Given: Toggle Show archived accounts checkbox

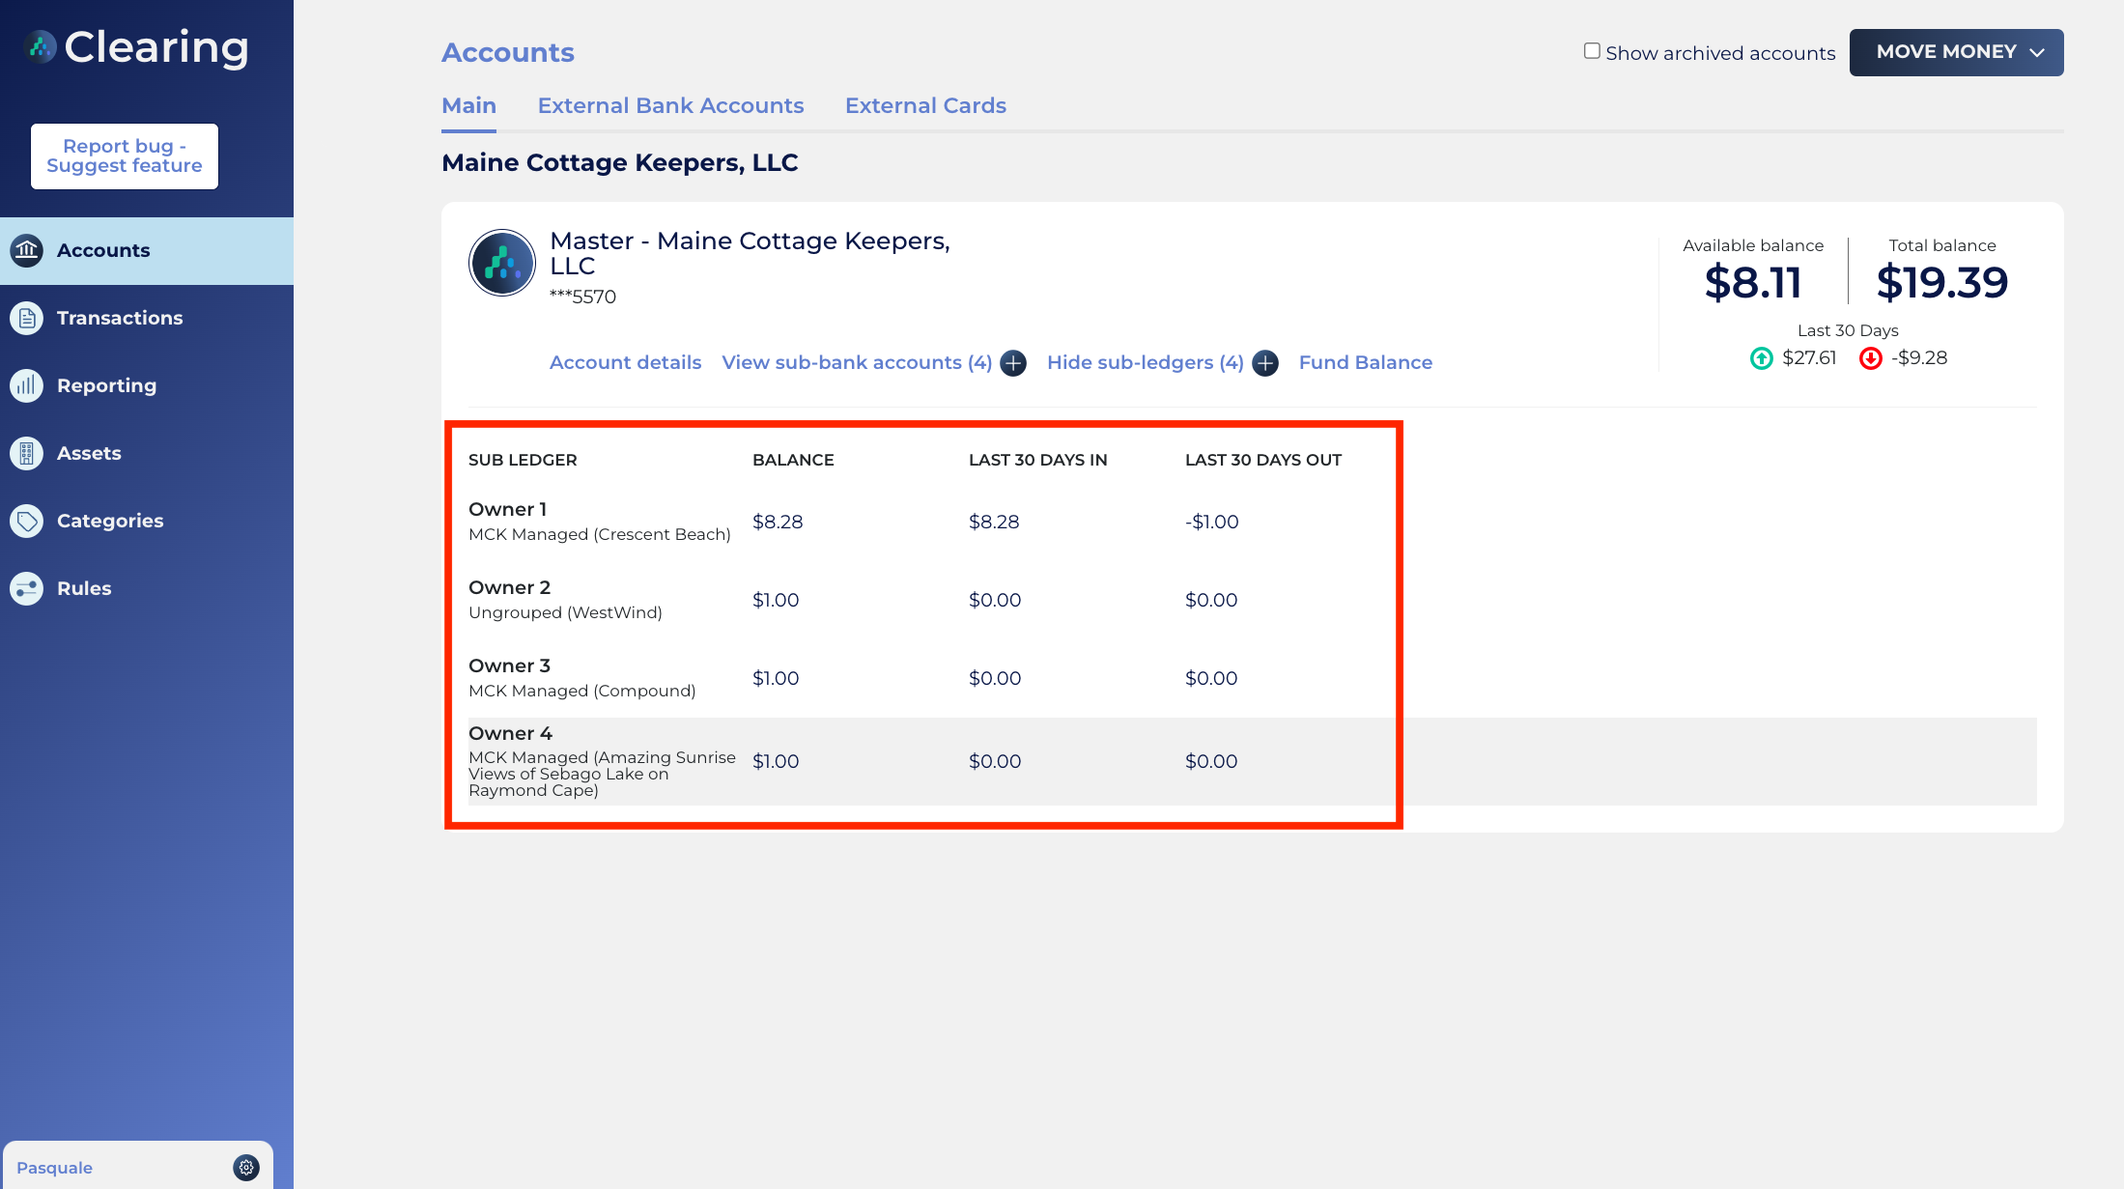Looking at the screenshot, I should pos(1592,51).
